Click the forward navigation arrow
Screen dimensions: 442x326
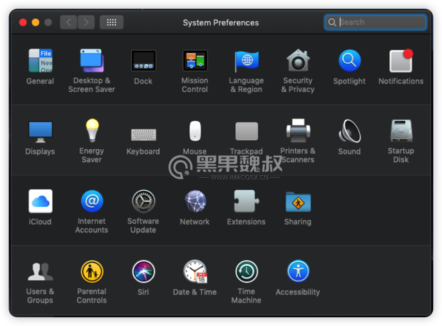86,22
